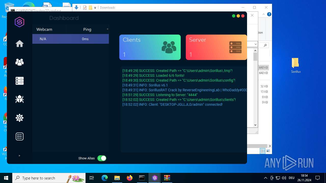Open the Home dashboard icon in sidebar
326x183 pixels.
point(20,44)
